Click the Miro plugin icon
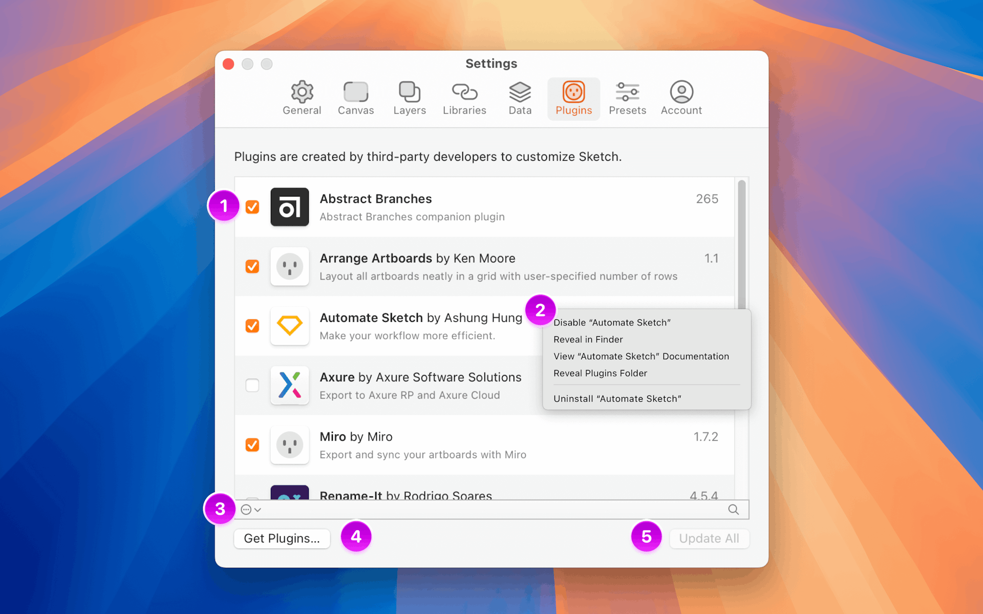Screen dimensions: 983x614 coord(290,445)
